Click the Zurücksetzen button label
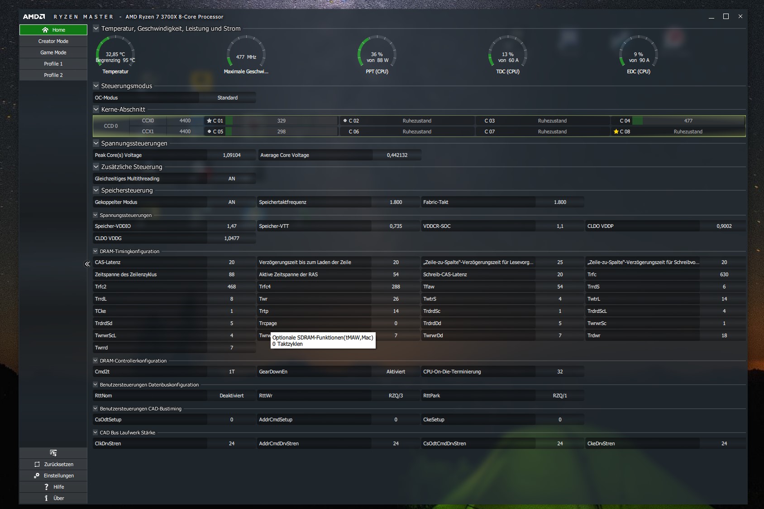 pos(59,464)
